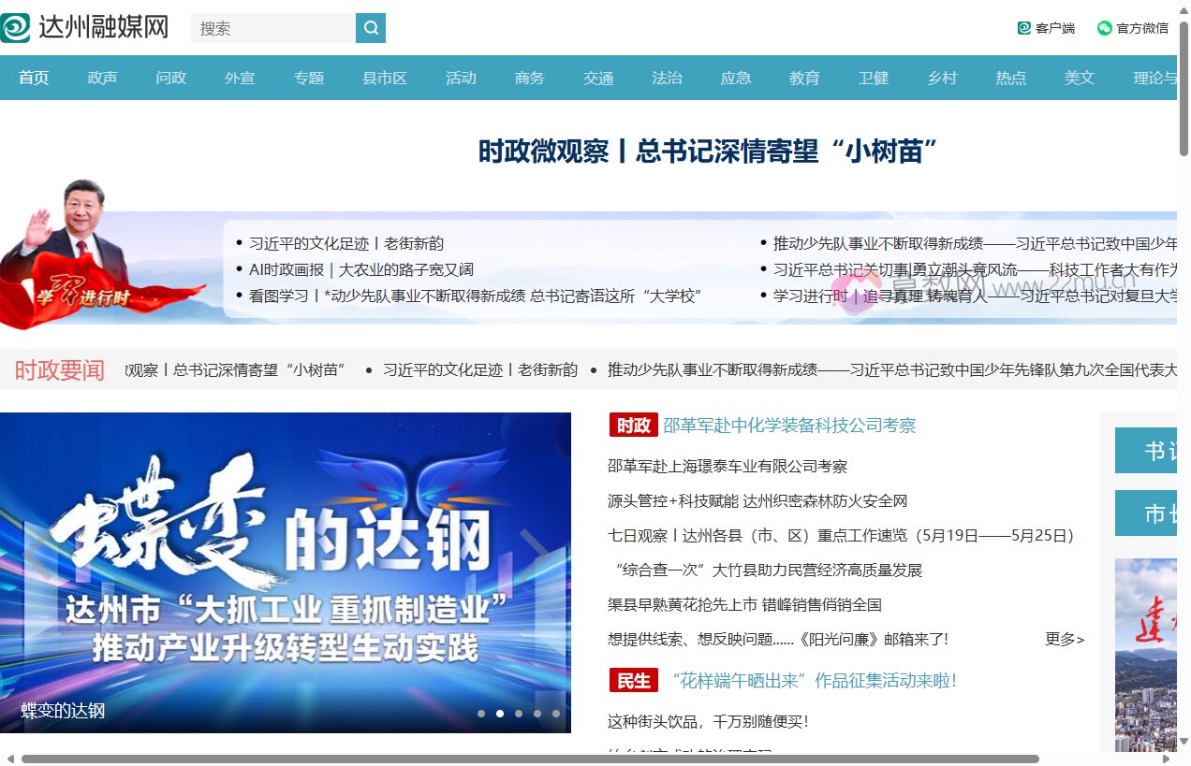The height and width of the screenshot is (766, 1191).
Task: Select the second carousel dot
Action: click(x=500, y=713)
